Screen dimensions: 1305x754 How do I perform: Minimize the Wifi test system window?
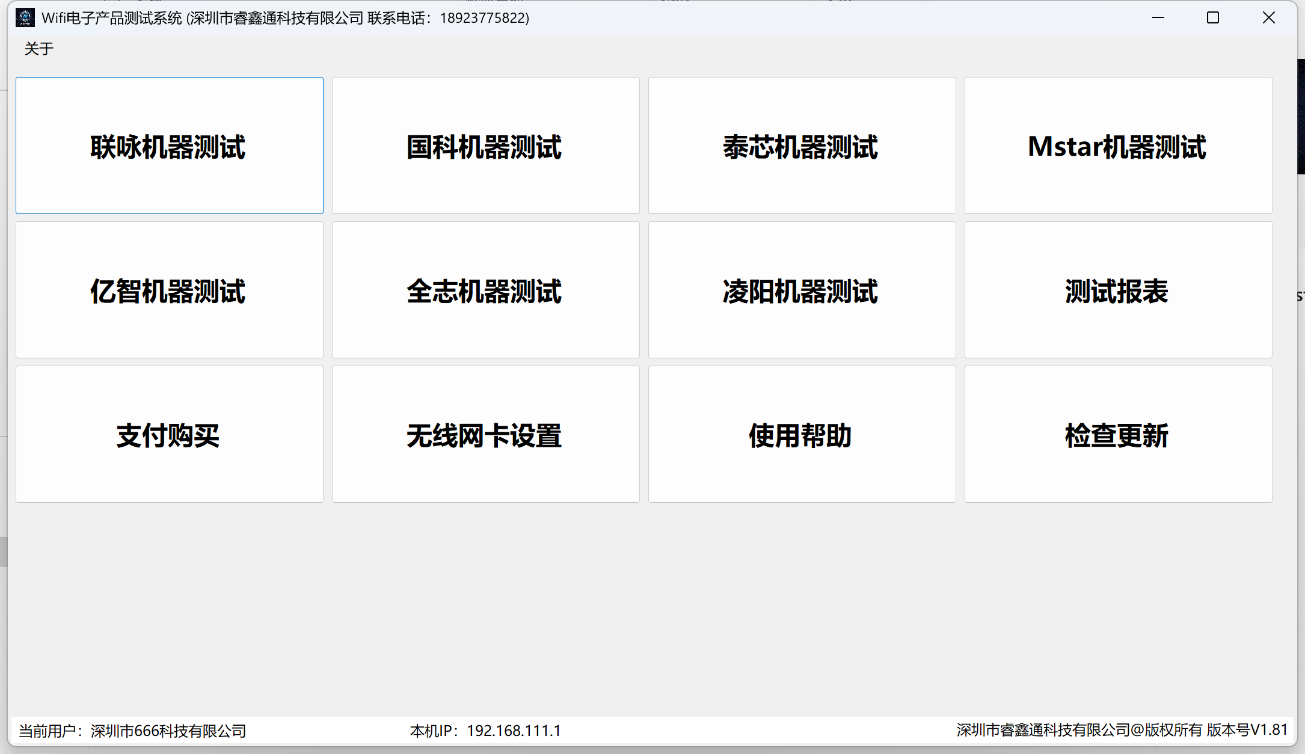(x=1158, y=17)
